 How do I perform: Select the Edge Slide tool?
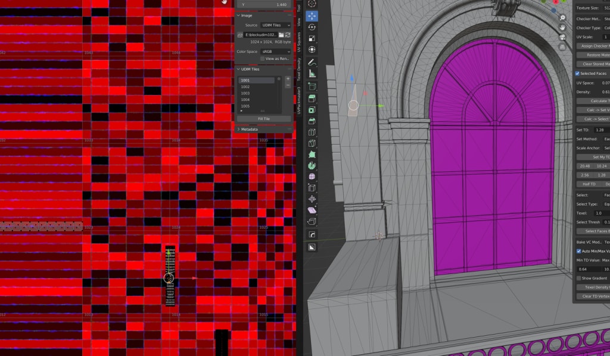pyautogui.click(x=312, y=188)
